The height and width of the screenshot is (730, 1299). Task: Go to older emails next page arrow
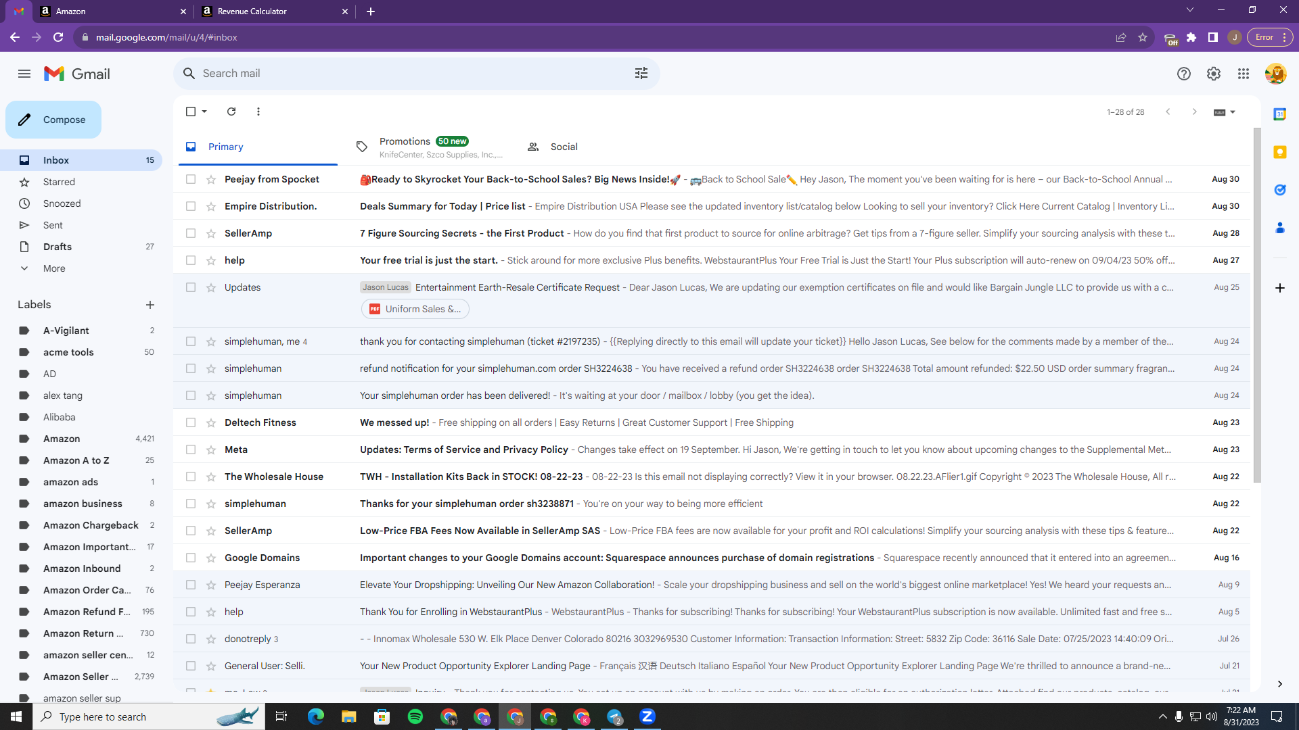[1195, 112]
